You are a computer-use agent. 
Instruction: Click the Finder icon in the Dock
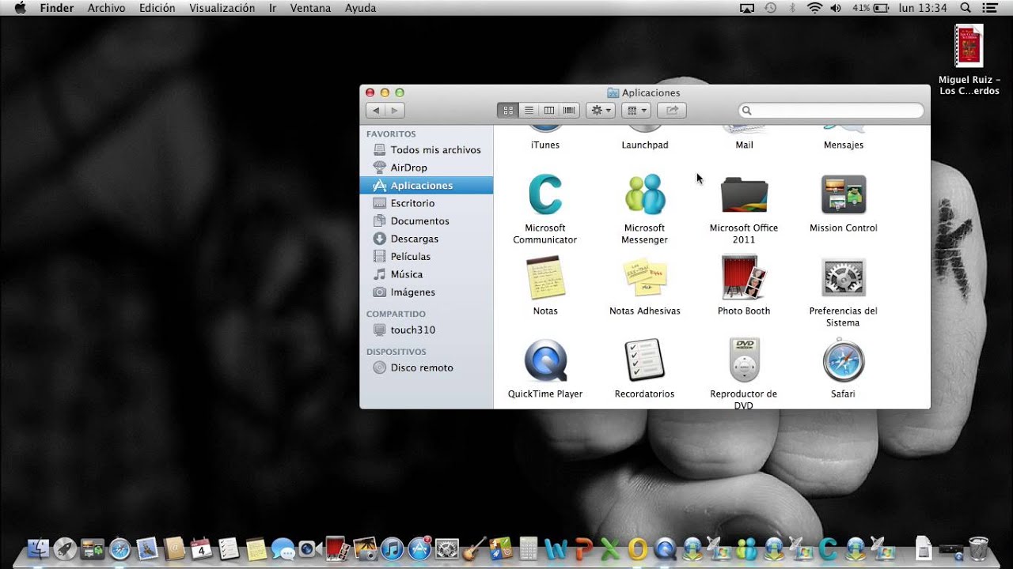pos(38,548)
